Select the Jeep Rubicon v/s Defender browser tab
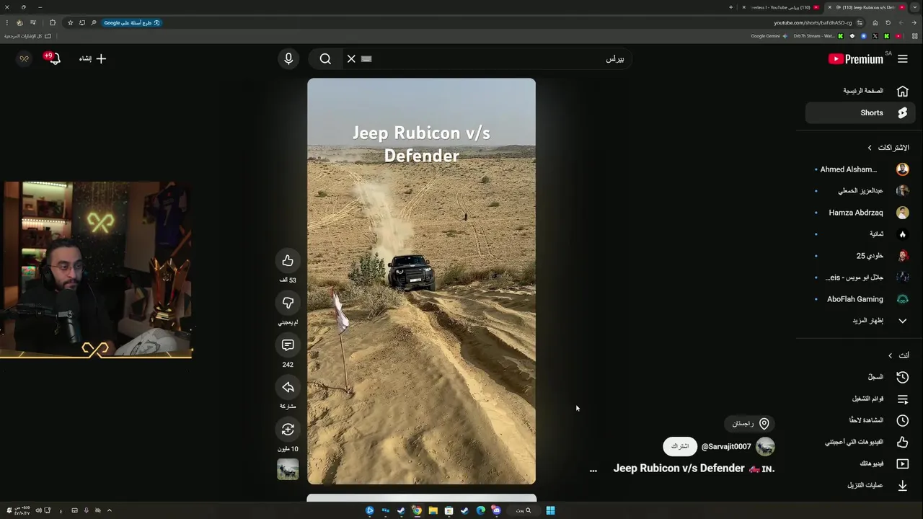 (x=867, y=7)
